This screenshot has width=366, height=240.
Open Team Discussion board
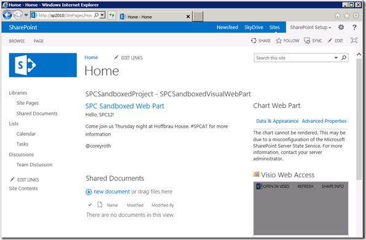[34, 165]
